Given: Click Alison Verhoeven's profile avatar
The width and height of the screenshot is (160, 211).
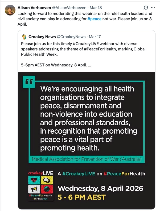Looking at the screenshot, I should 10,10.
